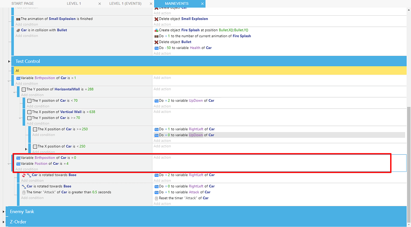The width and height of the screenshot is (411, 227).
Task: Click the position icon of the HorizontalWall Y condition
Action: tap(24, 90)
